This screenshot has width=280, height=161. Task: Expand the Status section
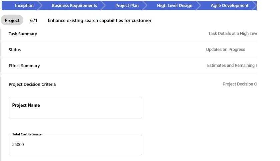coord(15,50)
